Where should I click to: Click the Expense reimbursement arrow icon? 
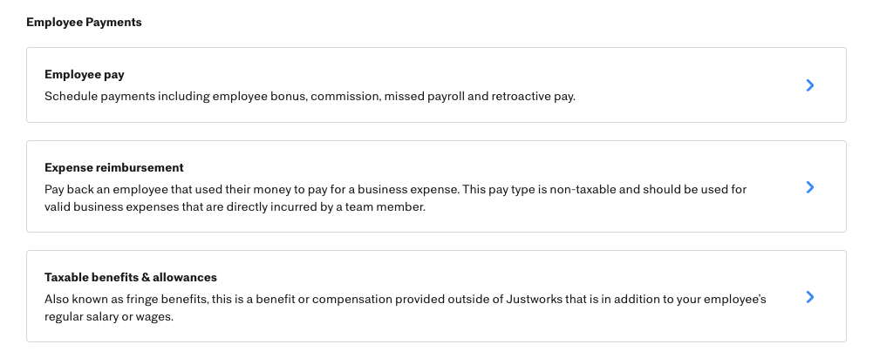pyautogui.click(x=810, y=187)
